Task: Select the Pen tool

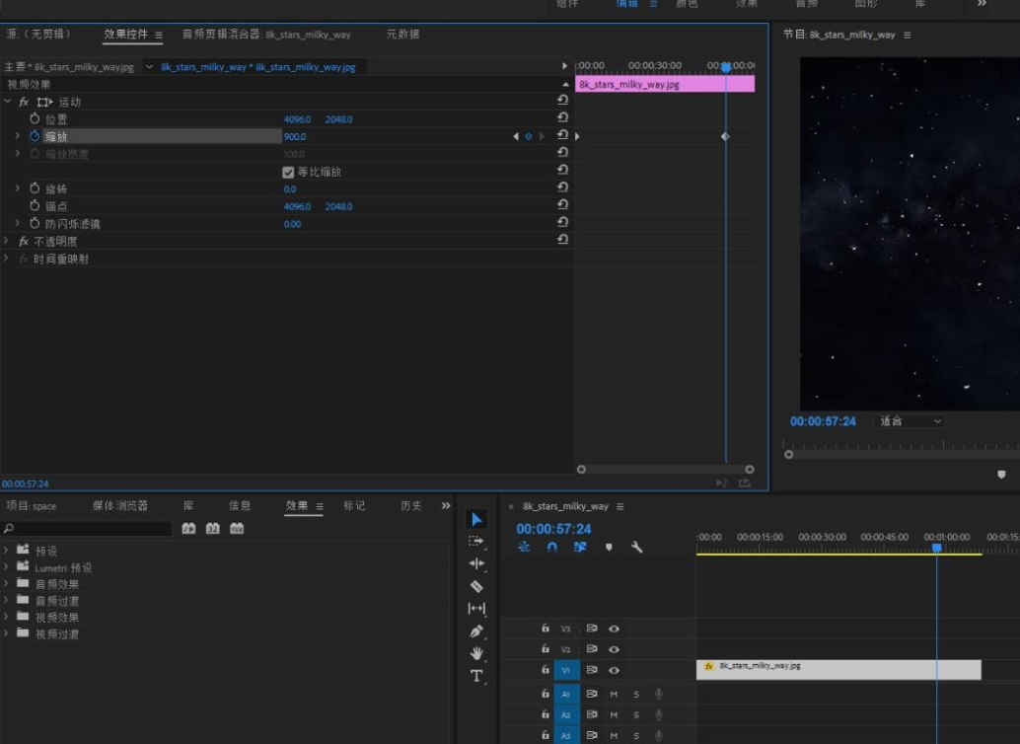Action: point(476,631)
